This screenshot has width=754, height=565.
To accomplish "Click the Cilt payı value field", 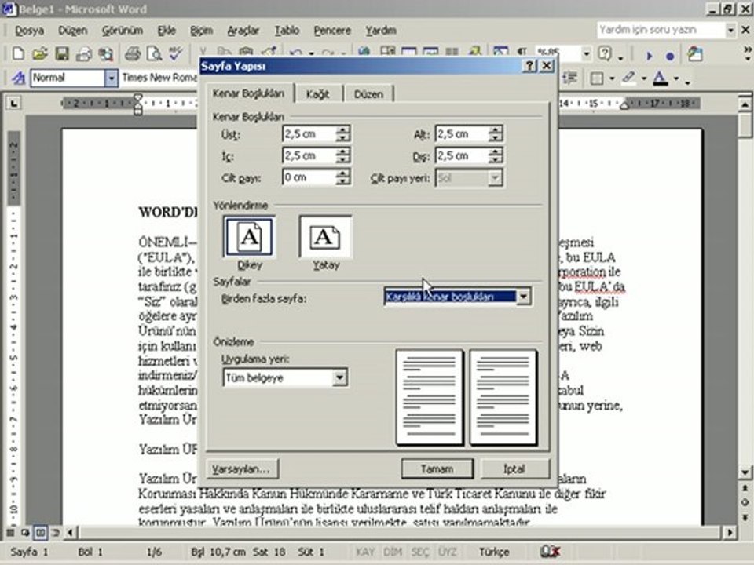I will point(309,177).
